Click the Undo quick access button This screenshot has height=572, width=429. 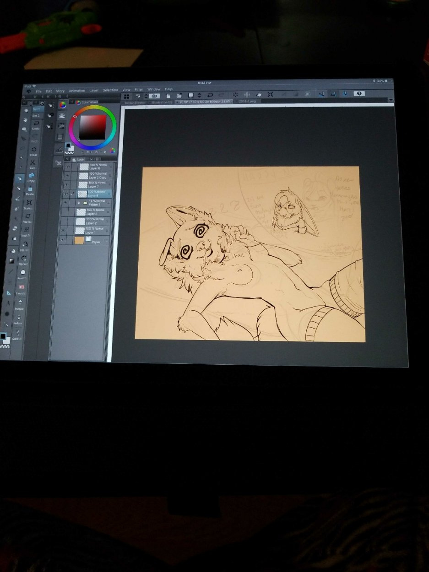(x=35, y=125)
